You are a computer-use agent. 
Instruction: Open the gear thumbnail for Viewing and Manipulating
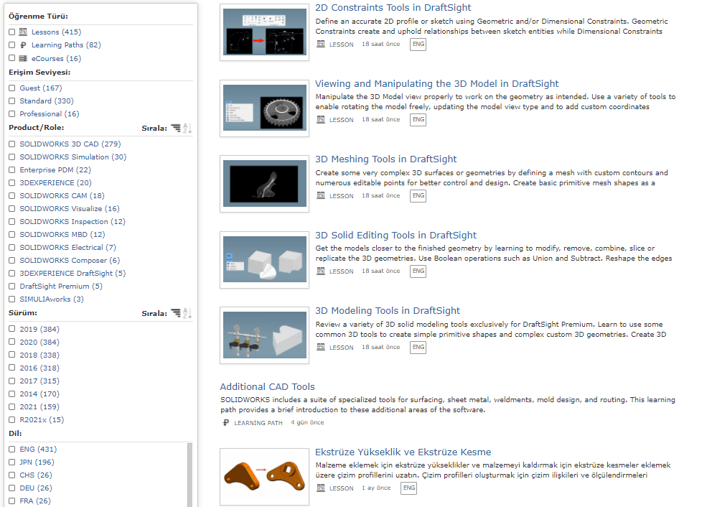pyautogui.click(x=264, y=108)
